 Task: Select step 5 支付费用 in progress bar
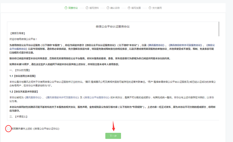pos(155,8)
